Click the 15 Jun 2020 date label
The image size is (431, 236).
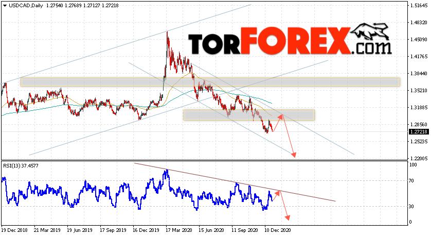click(x=211, y=230)
